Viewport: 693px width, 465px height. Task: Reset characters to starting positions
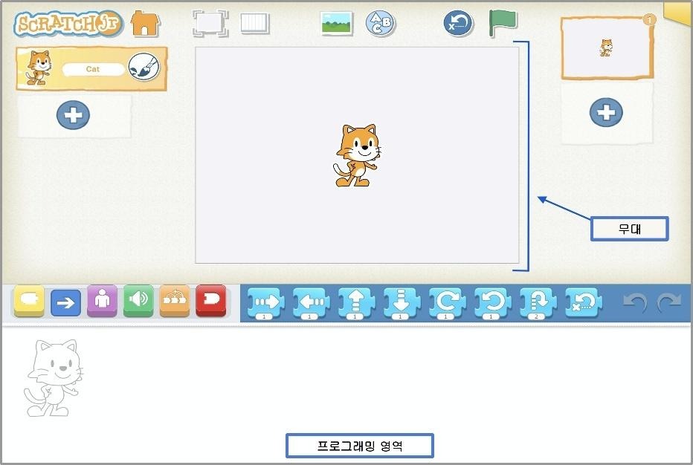(x=458, y=23)
